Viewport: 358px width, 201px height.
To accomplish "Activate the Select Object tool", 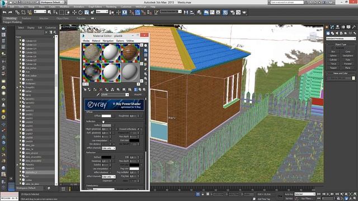I will (49, 12).
